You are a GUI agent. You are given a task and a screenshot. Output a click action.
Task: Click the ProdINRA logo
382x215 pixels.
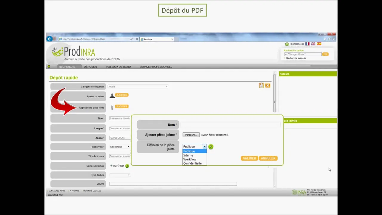click(73, 52)
